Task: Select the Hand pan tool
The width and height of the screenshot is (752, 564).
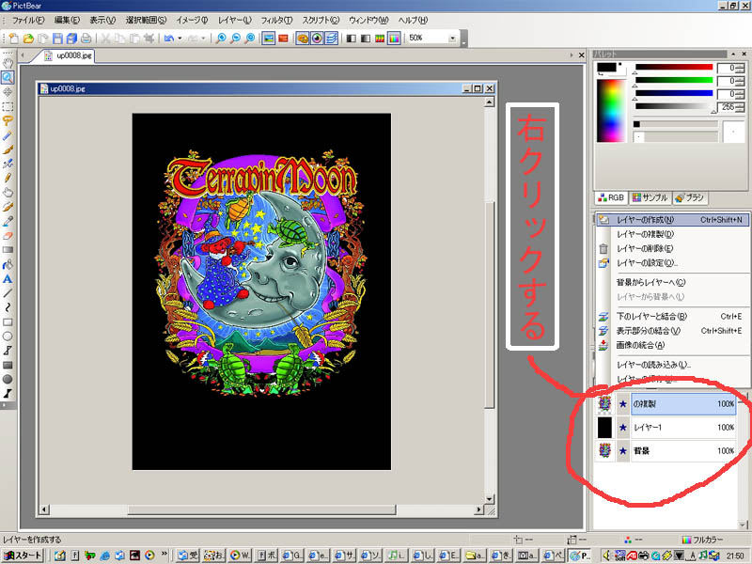Action: pyautogui.click(x=8, y=63)
